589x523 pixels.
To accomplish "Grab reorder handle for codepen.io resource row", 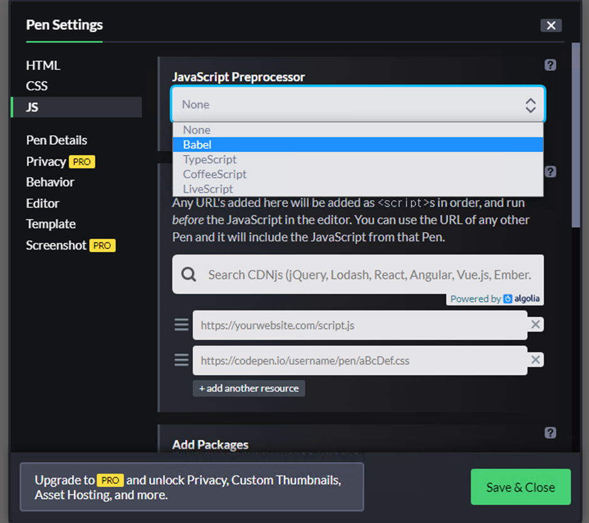I will [182, 360].
